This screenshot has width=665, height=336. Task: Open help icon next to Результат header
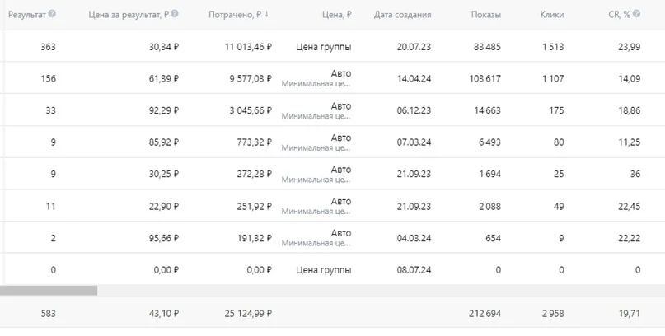(52, 14)
